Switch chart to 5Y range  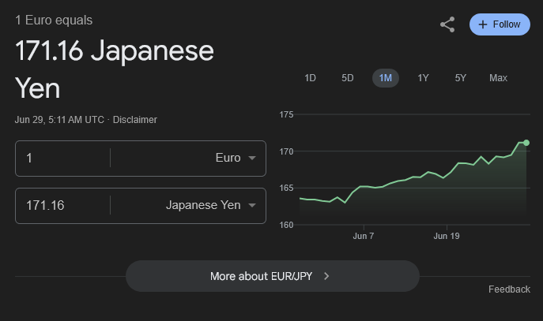(x=461, y=78)
